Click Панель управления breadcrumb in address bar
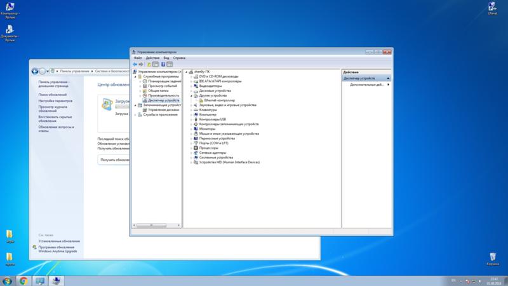The image size is (508, 286). (x=74, y=71)
